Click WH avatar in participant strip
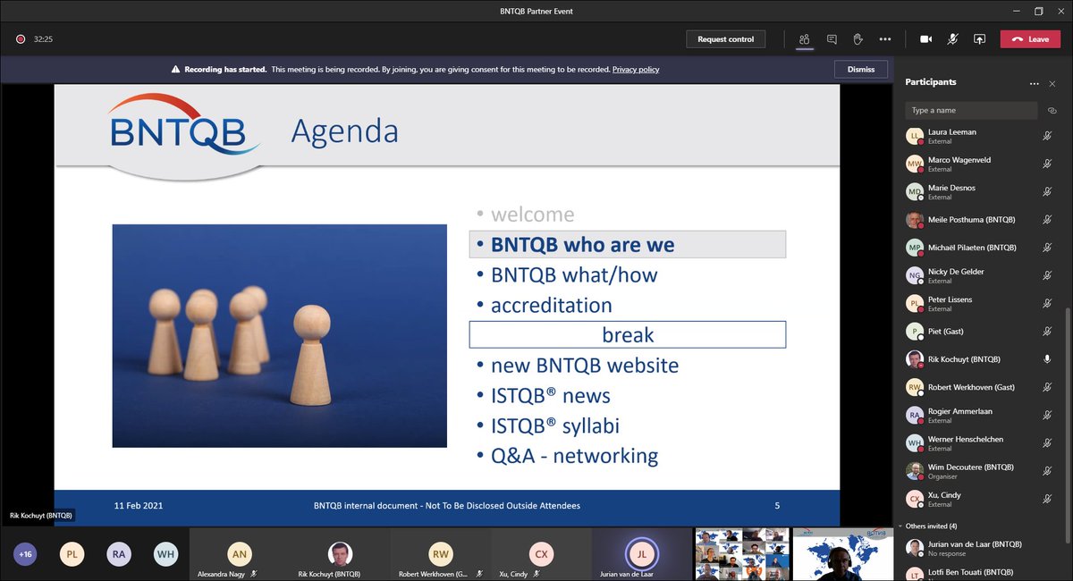 165,554
